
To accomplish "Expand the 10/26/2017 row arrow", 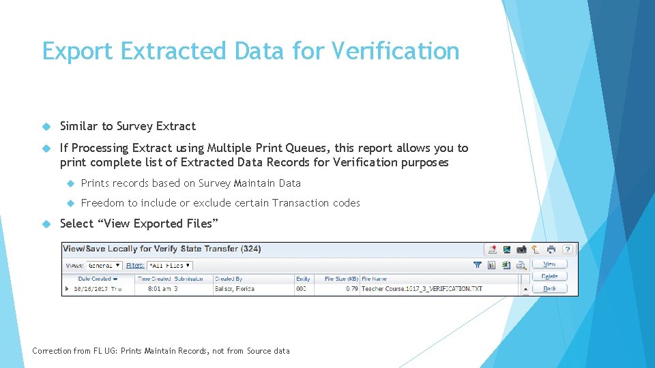I will pos(68,289).
